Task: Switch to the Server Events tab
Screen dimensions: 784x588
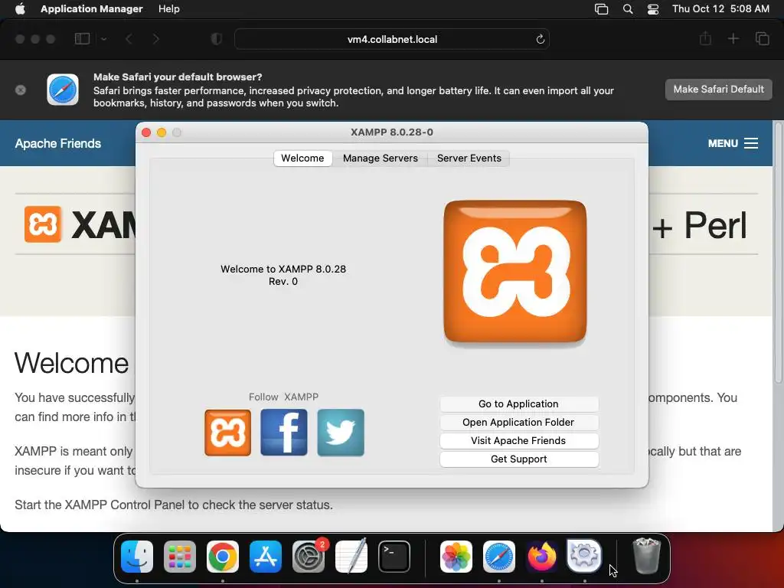Action: pyautogui.click(x=469, y=158)
